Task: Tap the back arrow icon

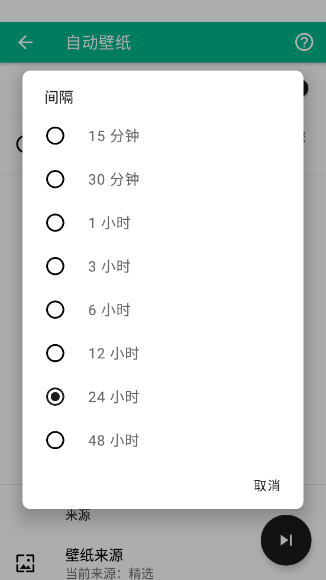Action: 25,43
